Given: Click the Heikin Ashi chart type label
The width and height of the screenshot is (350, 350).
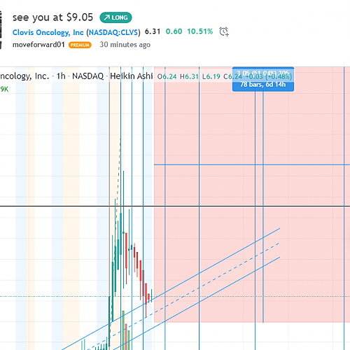Looking at the screenshot, I should (x=132, y=76).
